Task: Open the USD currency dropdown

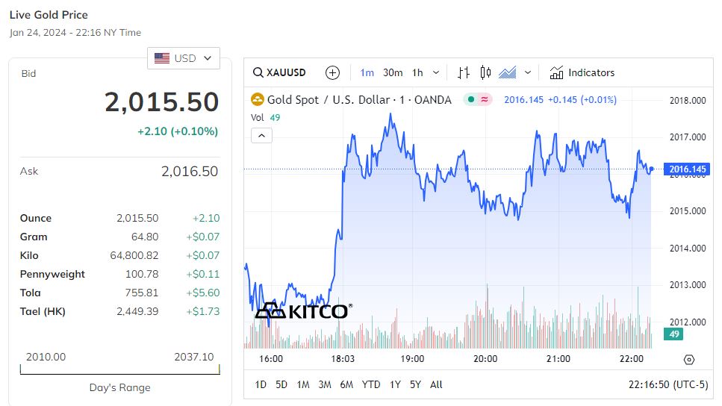Action: click(184, 58)
